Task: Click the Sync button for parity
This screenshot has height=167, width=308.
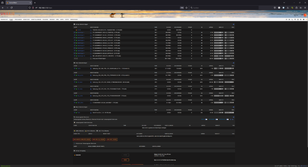Action: (x=125, y=160)
